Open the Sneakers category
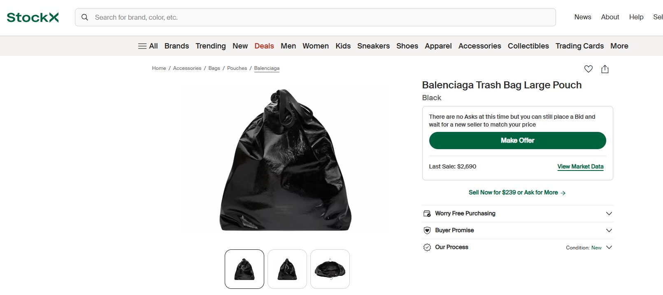 (x=373, y=46)
